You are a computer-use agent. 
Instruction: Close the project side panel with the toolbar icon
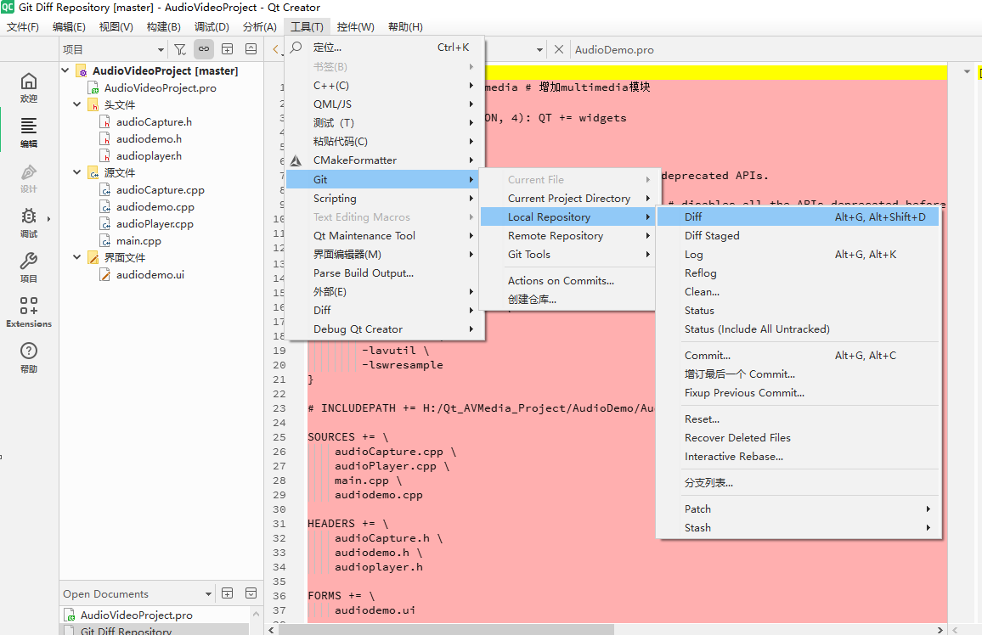click(251, 49)
